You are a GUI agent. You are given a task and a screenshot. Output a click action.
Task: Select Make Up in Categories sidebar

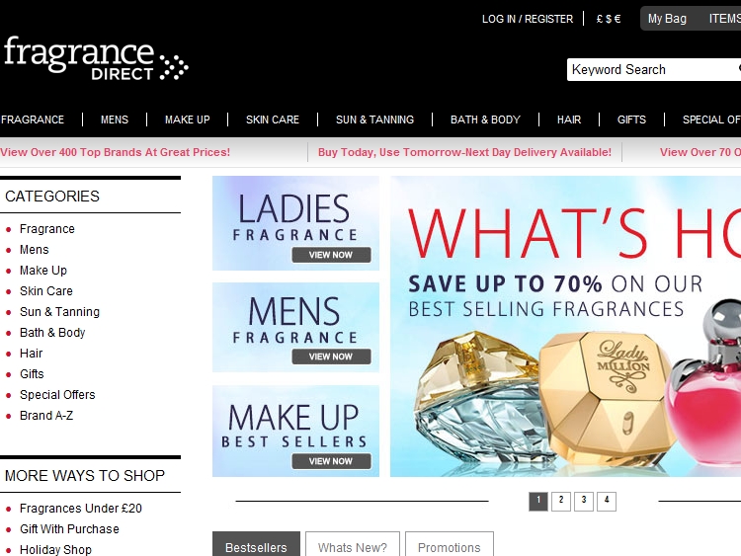coord(43,271)
